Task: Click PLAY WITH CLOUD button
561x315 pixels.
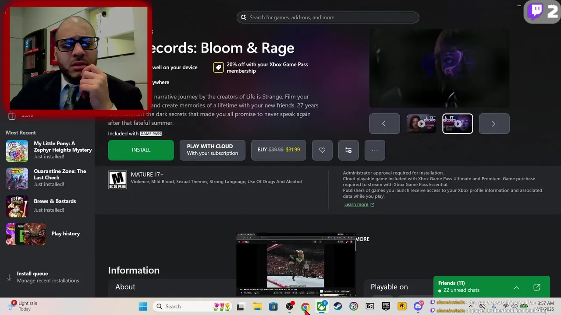Action: pyautogui.click(x=212, y=150)
